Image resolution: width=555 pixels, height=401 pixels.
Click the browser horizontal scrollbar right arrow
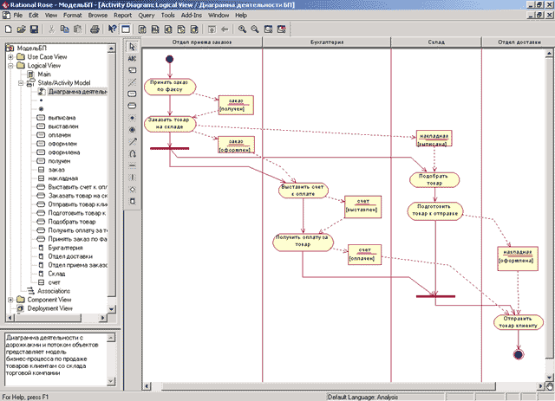point(103,318)
